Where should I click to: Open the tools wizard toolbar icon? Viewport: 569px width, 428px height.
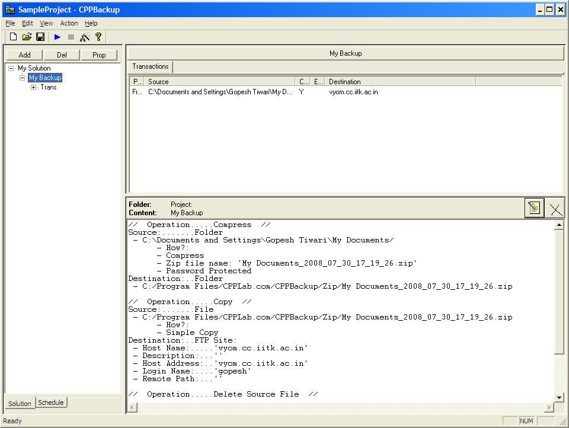point(85,37)
